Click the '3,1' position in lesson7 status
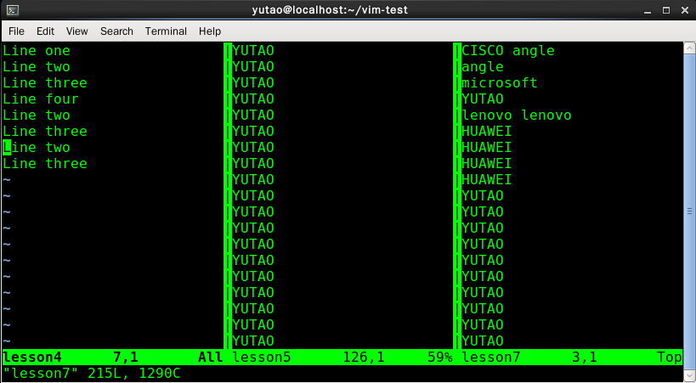 coord(584,358)
